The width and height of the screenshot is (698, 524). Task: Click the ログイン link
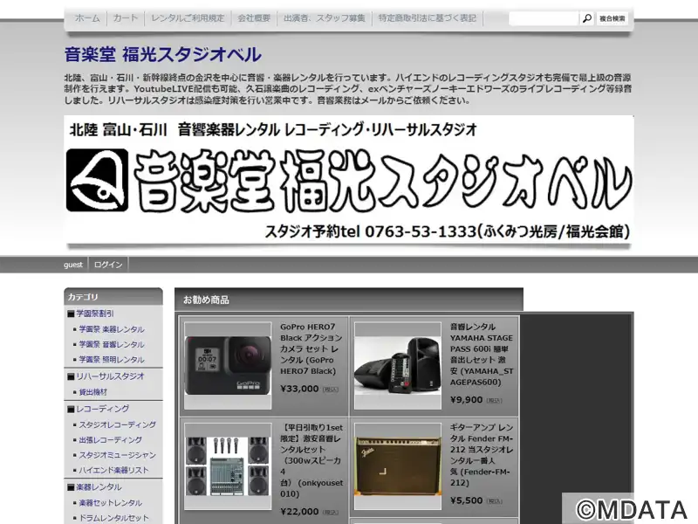coord(108,265)
